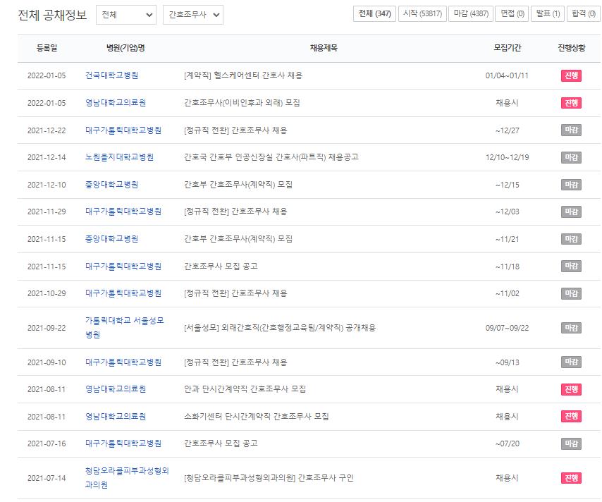Click the 병원(기업)명 column header
This screenshot has width=602, height=502.
click(125, 48)
